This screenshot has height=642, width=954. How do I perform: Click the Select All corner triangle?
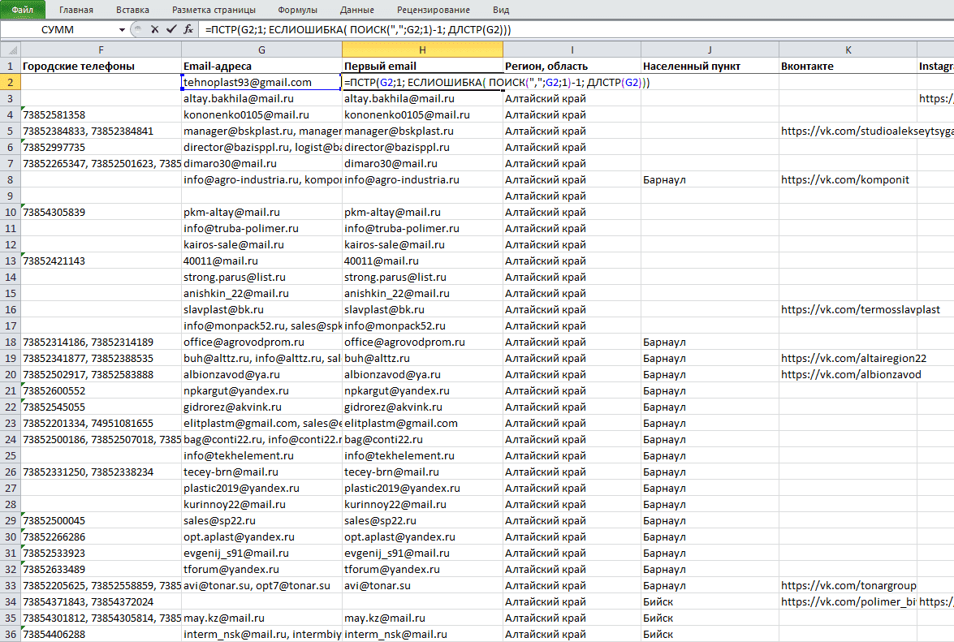[x=11, y=50]
